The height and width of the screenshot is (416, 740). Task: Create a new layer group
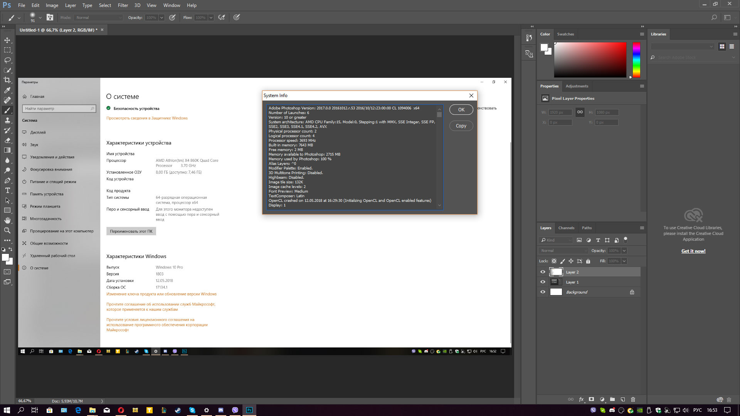click(612, 399)
